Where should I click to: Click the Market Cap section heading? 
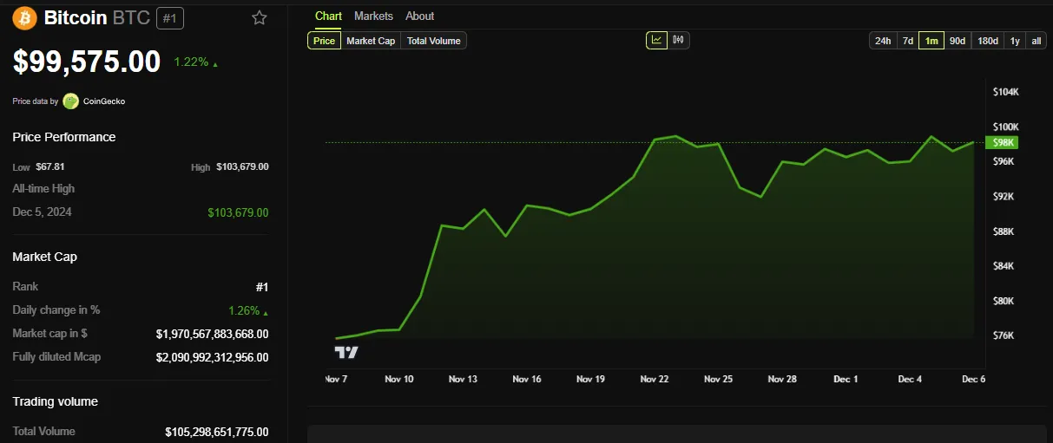point(44,257)
